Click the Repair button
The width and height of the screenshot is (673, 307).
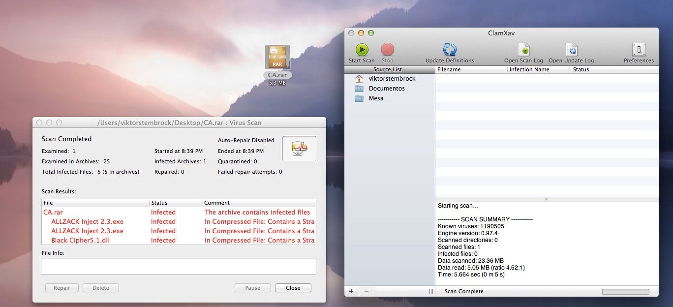(x=61, y=288)
